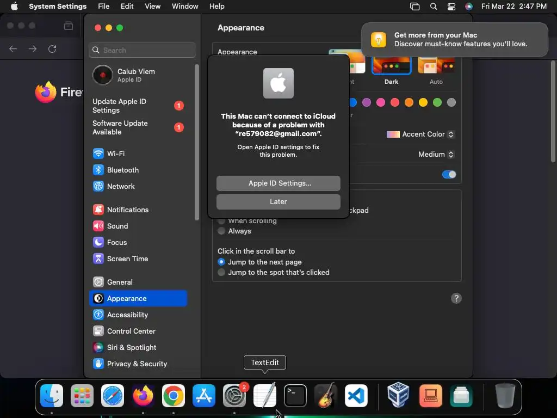Open the System Settings menu
The image size is (557, 418).
coord(58,7)
